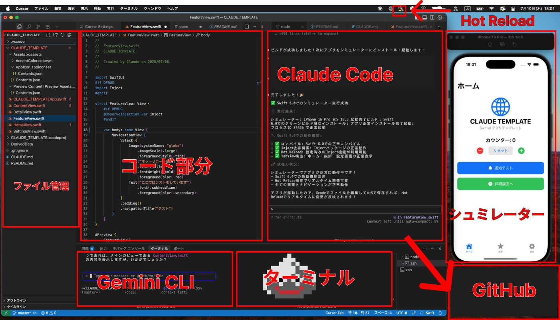The height and width of the screenshot is (320, 560).
Task: Open ChatGPT icon in macOS menu bar
Action: point(390,8)
